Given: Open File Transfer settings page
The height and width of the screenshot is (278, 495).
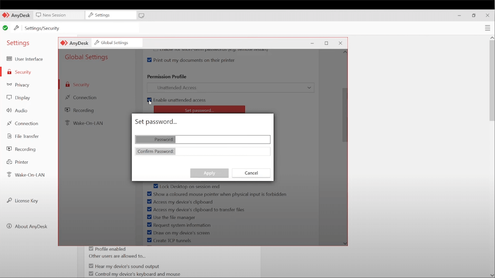Looking at the screenshot, I should 27,136.
